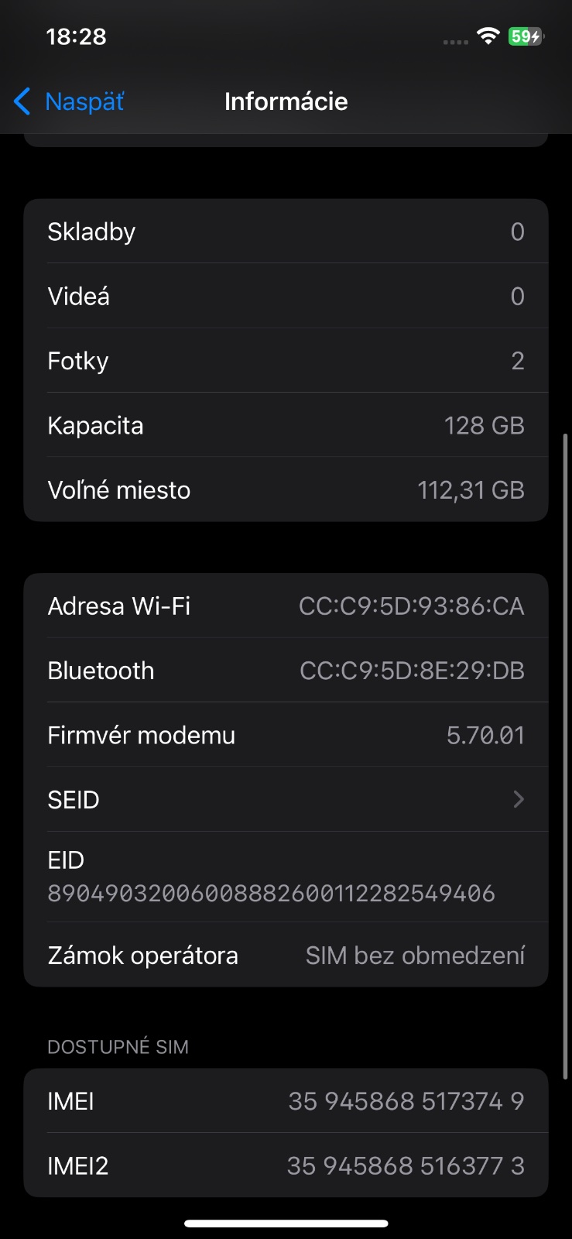
Task: Tap the Adresa Wi-Fi MAC address
Action: 411,606
